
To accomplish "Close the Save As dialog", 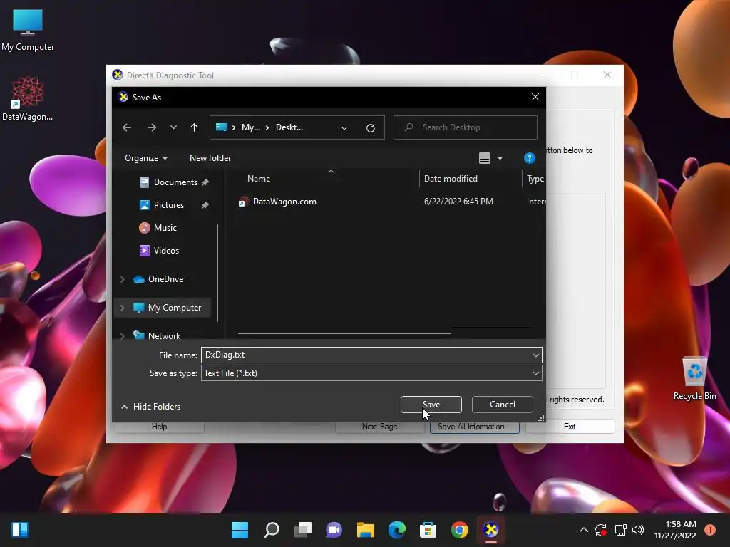I will tap(535, 97).
